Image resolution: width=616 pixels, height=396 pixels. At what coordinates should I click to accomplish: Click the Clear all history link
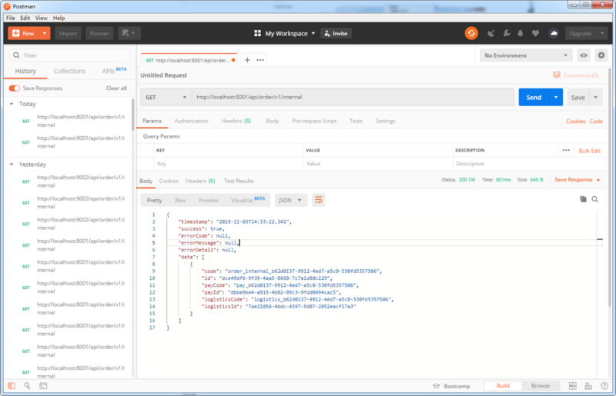[116, 88]
